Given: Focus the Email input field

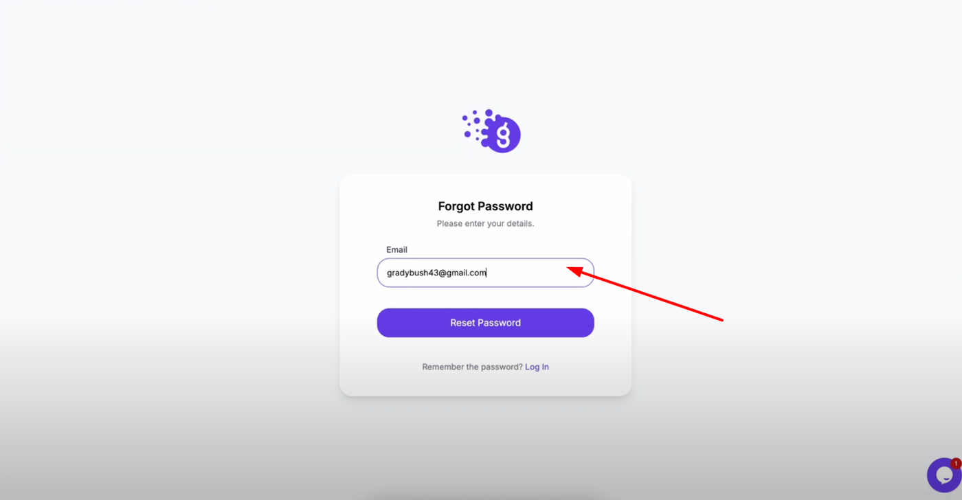Looking at the screenshot, I should tap(485, 273).
